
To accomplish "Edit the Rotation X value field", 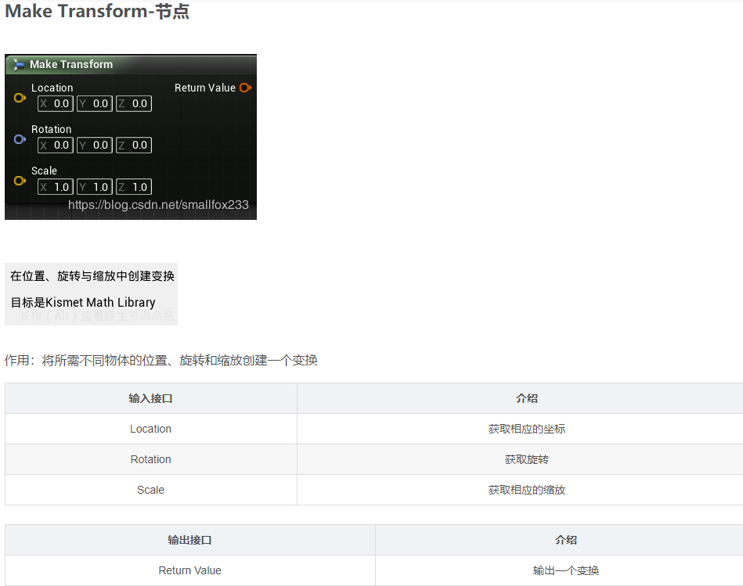I will 56,146.
